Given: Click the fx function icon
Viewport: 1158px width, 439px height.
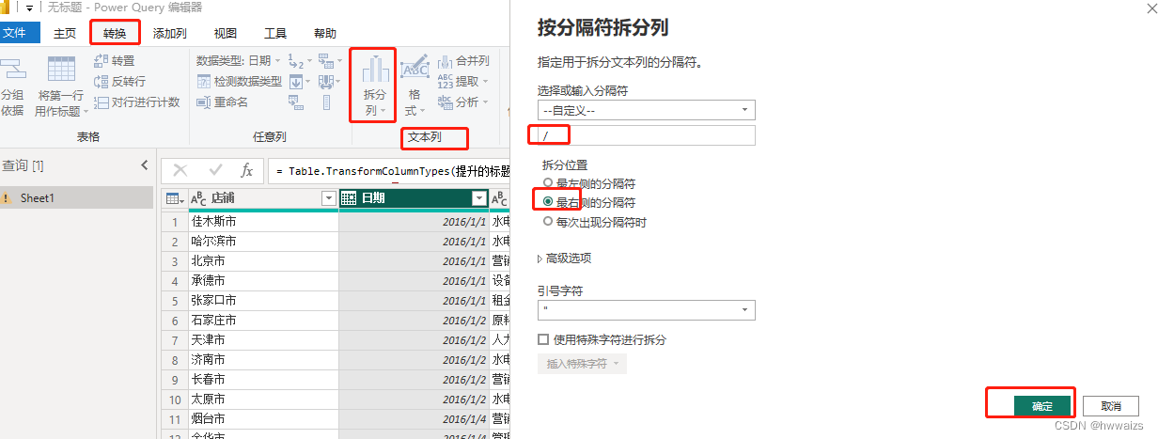Looking at the screenshot, I should pyautogui.click(x=246, y=170).
